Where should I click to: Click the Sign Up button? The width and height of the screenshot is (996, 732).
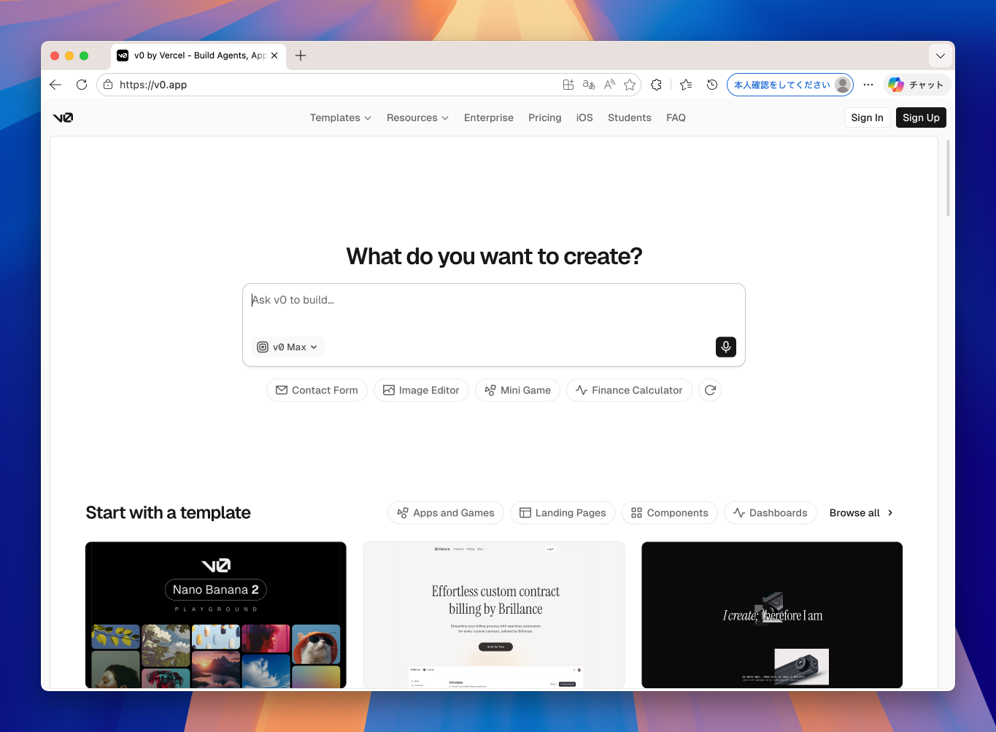click(x=921, y=117)
